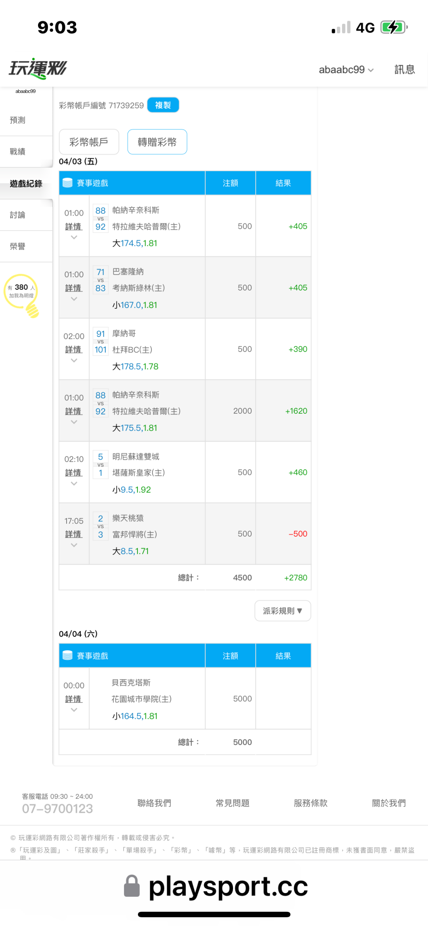The image size is (428, 926).
Task: Click the coin stack icon in 04/03 table header
Action: click(x=68, y=183)
